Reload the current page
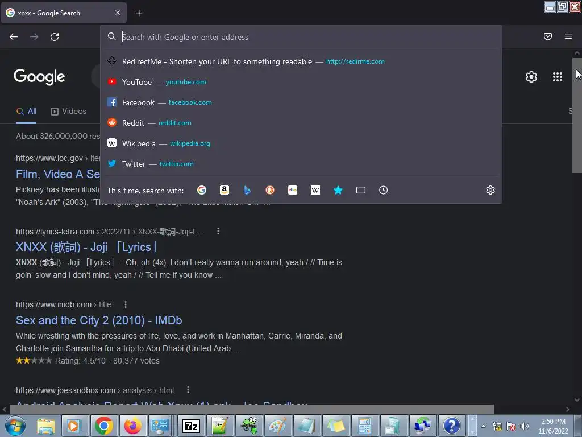The height and width of the screenshot is (437, 582). click(55, 37)
